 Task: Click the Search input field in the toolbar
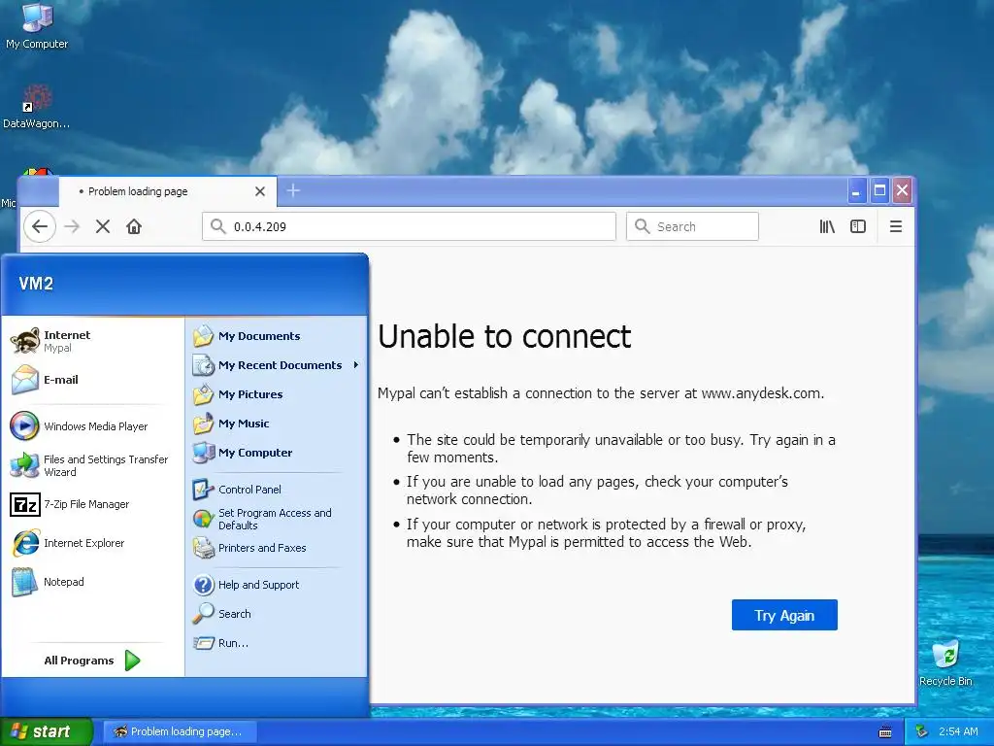692,226
